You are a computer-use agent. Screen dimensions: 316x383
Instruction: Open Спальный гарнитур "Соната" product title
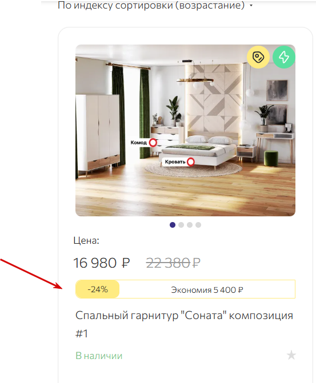184,324
